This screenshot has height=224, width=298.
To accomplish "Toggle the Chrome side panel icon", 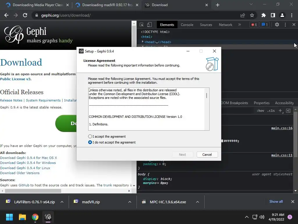I will pyautogui.click(x=273, y=15).
